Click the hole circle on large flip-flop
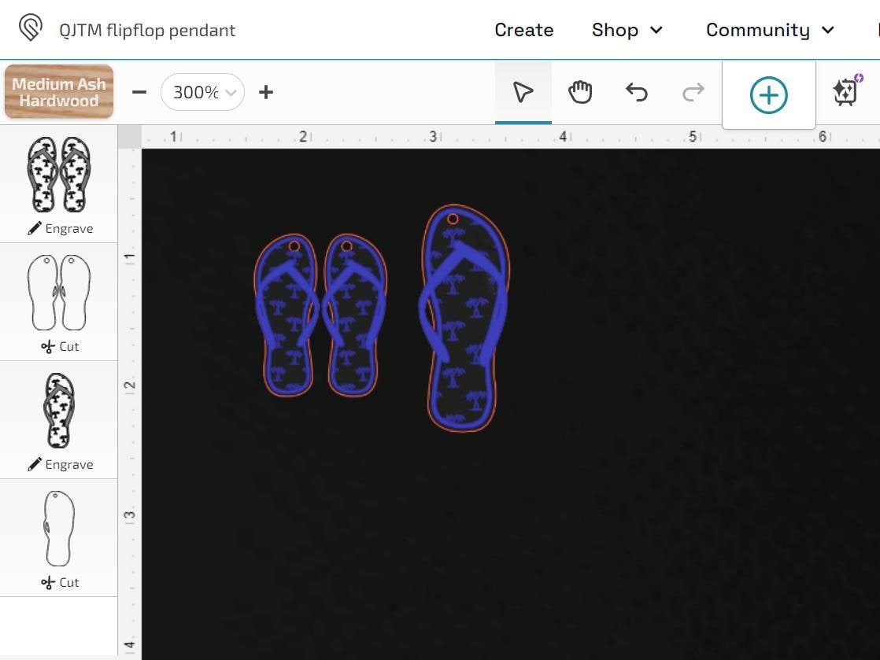The image size is (880, 660). (x=453, y=219)
